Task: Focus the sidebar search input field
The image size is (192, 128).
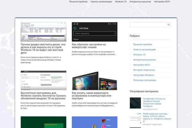Action: coord(150,25)
